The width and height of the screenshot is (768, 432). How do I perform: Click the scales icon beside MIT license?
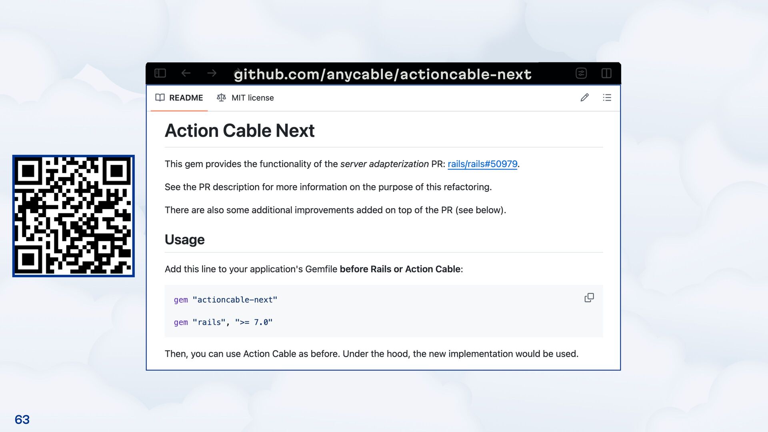[x=221, y=98]
